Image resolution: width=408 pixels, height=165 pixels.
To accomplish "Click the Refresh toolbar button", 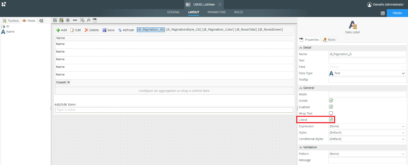I will click(126, 30).
